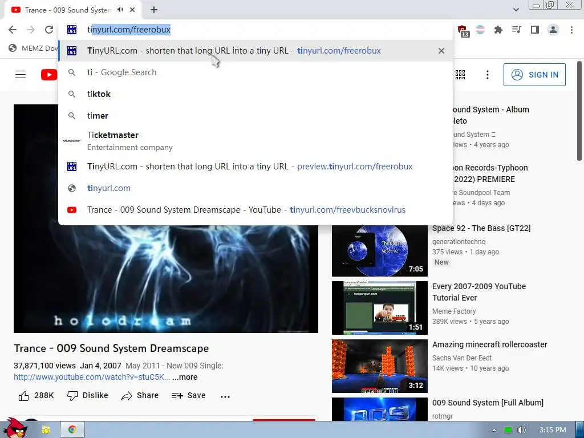Open the Extensions puzzle piece menu
Viewport: 584px width, 438px height.
click(x=498, y=30)
